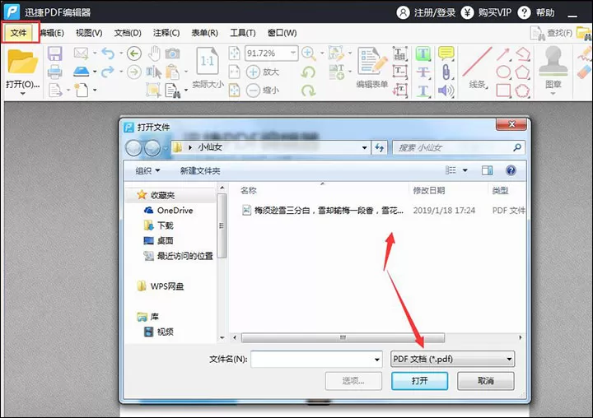The height and width of the screenshot is (418, 593).
Task: Select the green highlight text T tool
Action: coord(423,53)
